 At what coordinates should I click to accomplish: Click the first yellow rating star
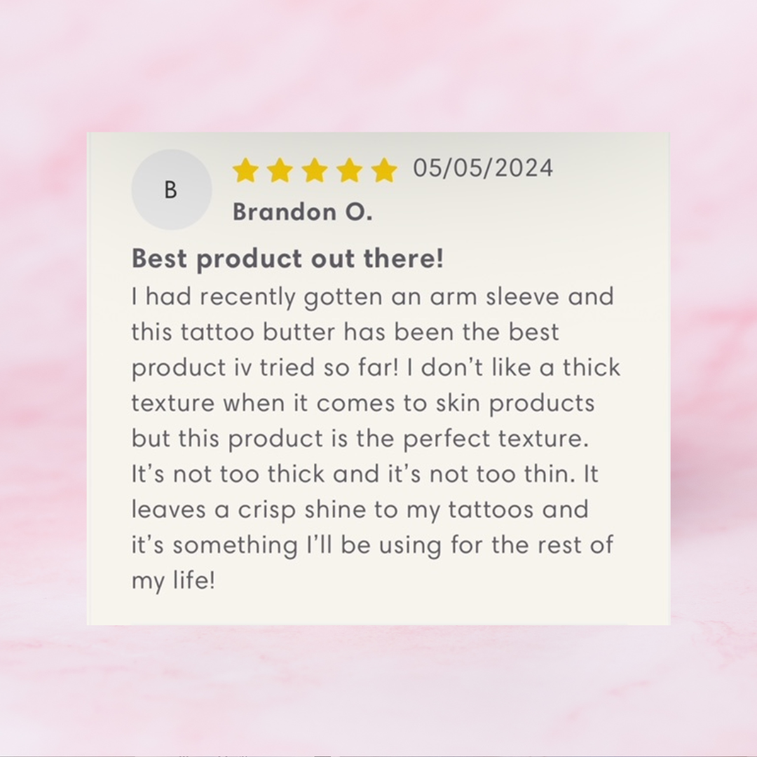pos(245,170)
